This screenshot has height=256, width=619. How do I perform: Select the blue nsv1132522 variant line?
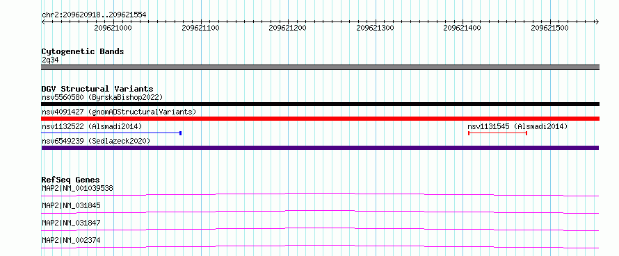[x=111, y=133]
